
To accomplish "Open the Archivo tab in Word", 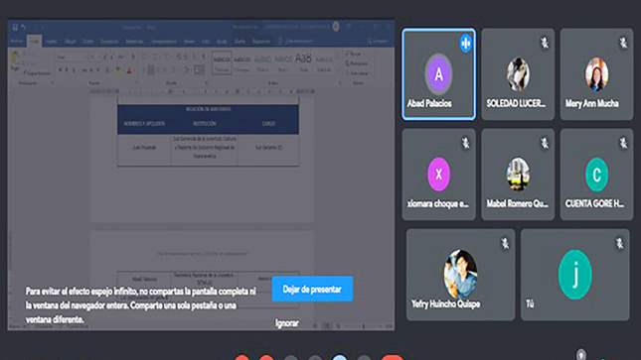I will click(16, 42).
